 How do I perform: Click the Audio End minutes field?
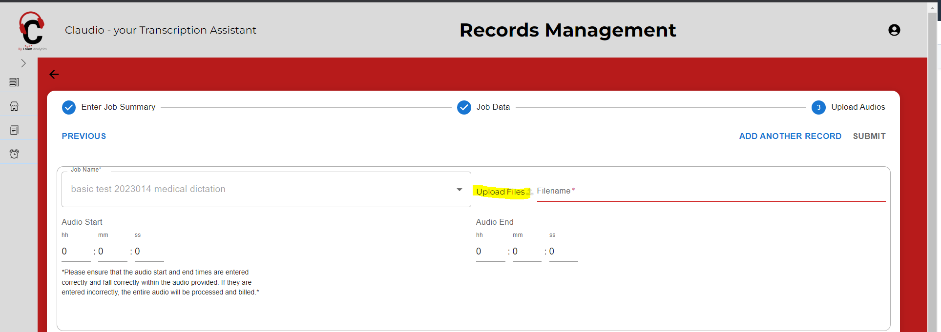(x=526, y=252)
